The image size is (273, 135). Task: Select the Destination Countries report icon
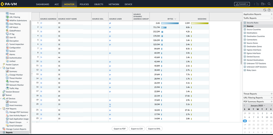click(x=245, y=36)
